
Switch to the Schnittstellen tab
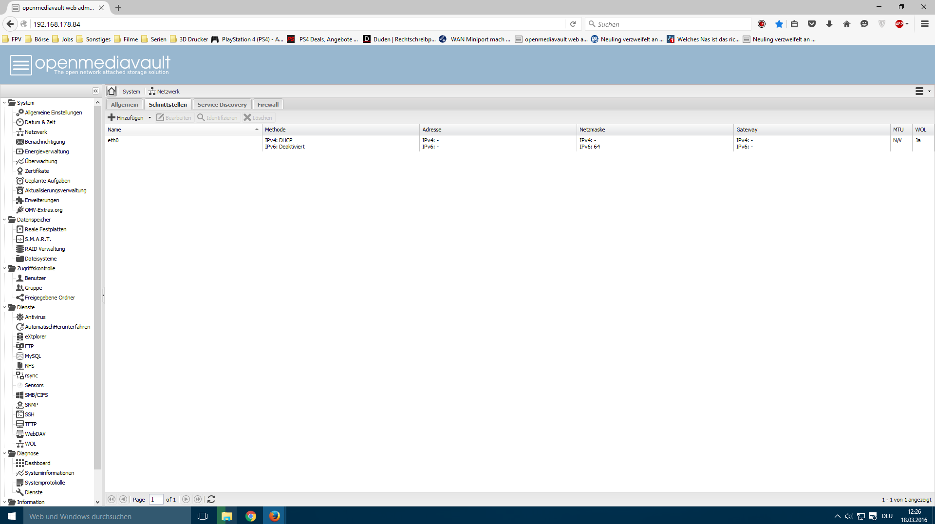168,105
